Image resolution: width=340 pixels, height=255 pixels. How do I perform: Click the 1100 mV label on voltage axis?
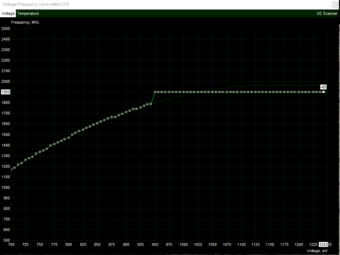pyautogui.click(x=241, y=244)
